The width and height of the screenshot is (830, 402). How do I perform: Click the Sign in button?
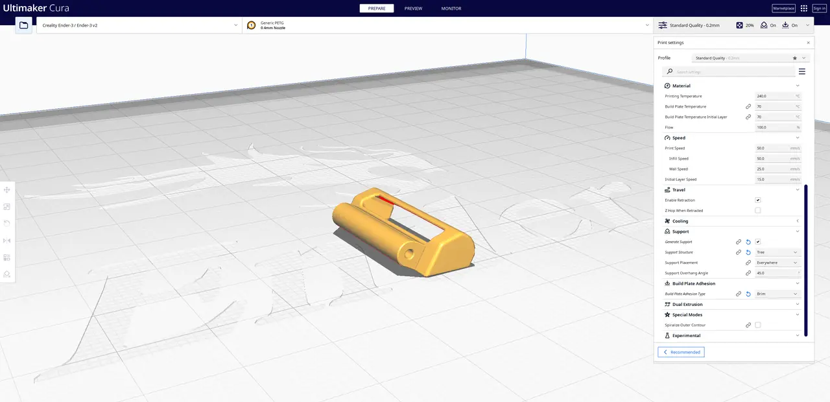(x=820, y=8)
